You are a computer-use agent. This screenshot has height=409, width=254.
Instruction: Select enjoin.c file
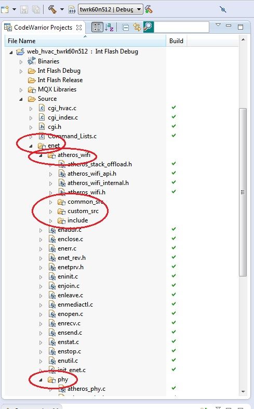[x=69, y=286]
